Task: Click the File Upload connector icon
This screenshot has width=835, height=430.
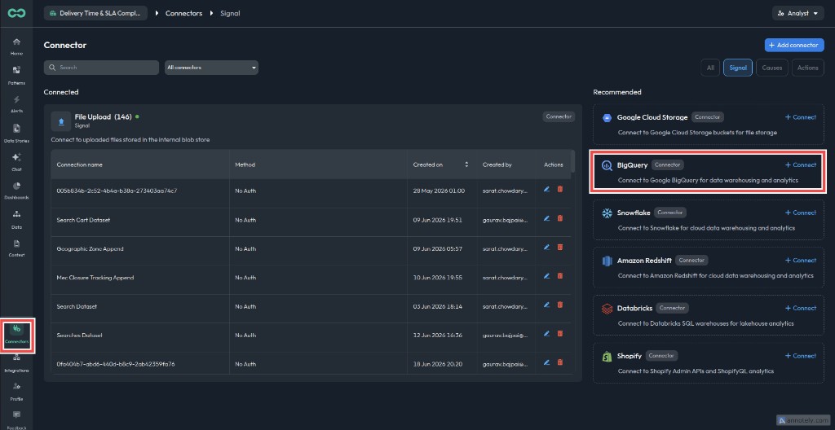Action: (60, 121)
